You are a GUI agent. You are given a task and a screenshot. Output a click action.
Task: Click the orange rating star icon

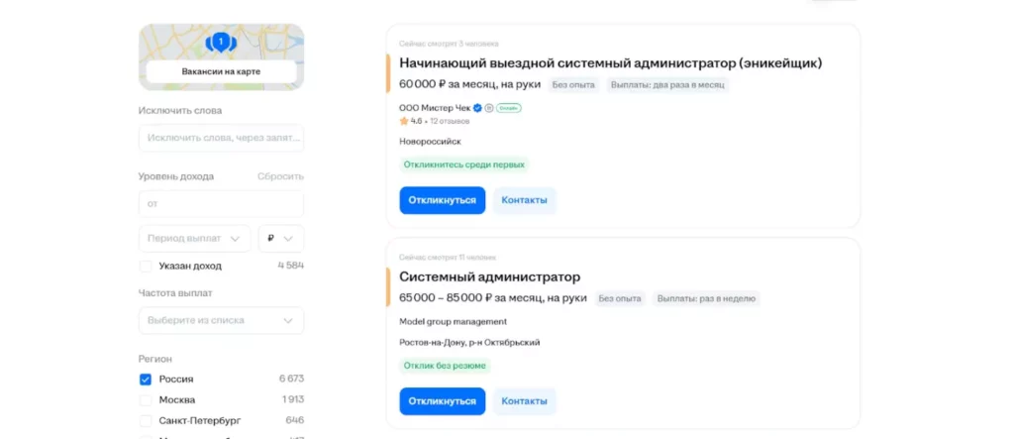point(404,121)
